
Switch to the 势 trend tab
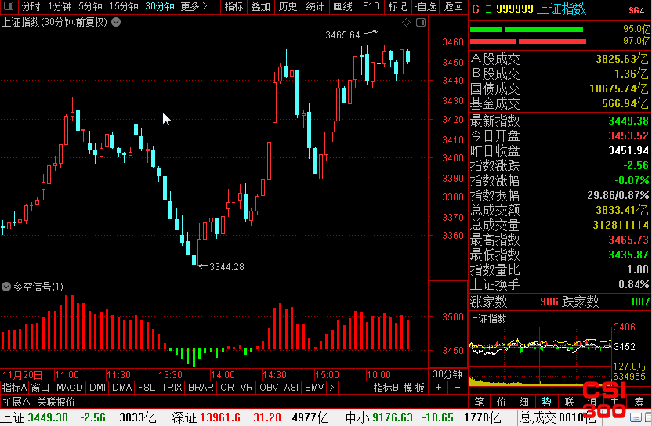click(x=546, y=402)
